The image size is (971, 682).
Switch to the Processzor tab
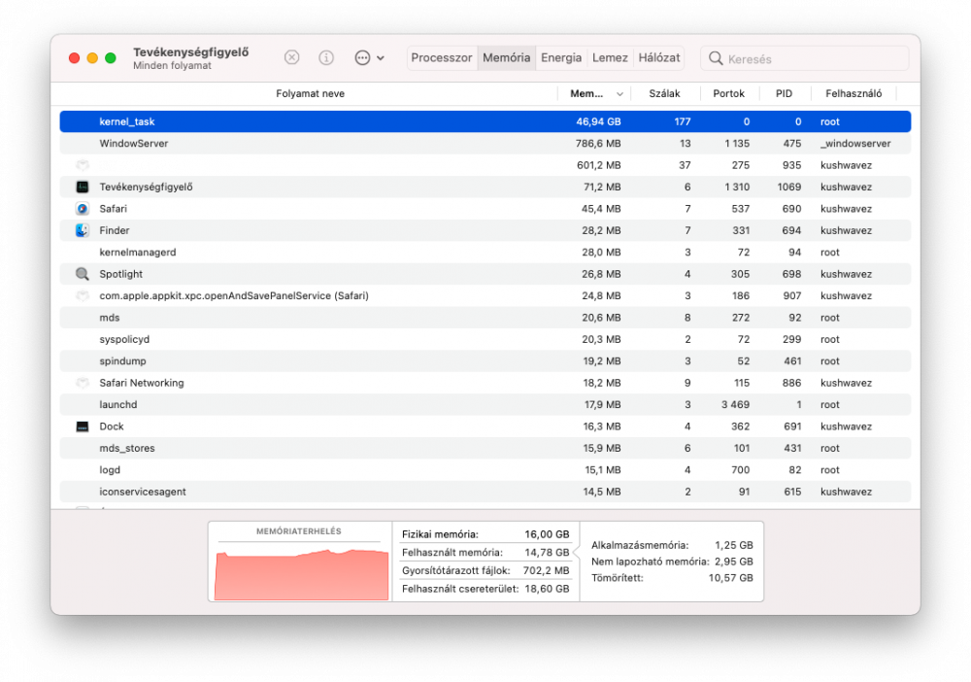coord(442,57)
